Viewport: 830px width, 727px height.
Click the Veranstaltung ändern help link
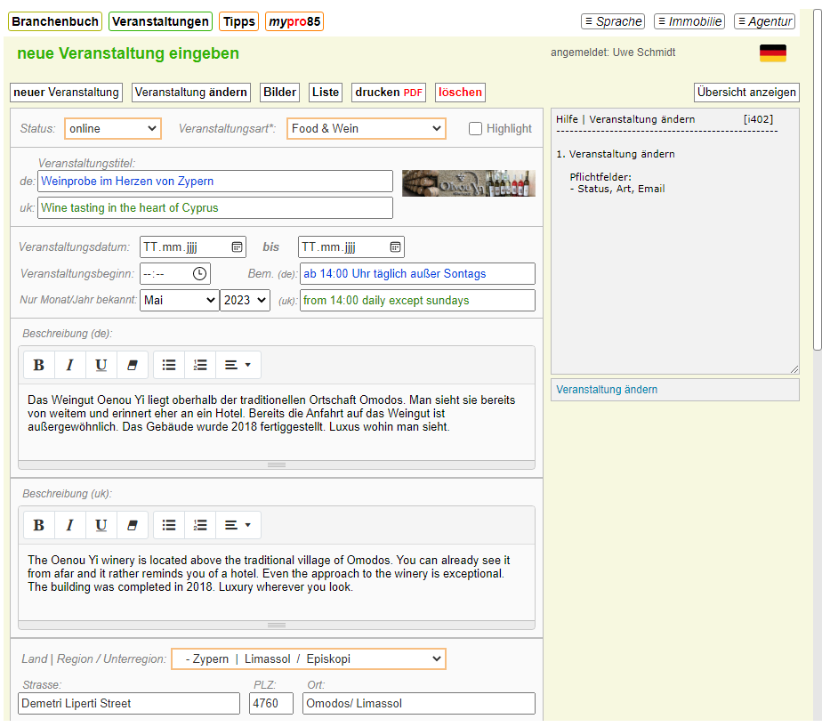(607, 390)
